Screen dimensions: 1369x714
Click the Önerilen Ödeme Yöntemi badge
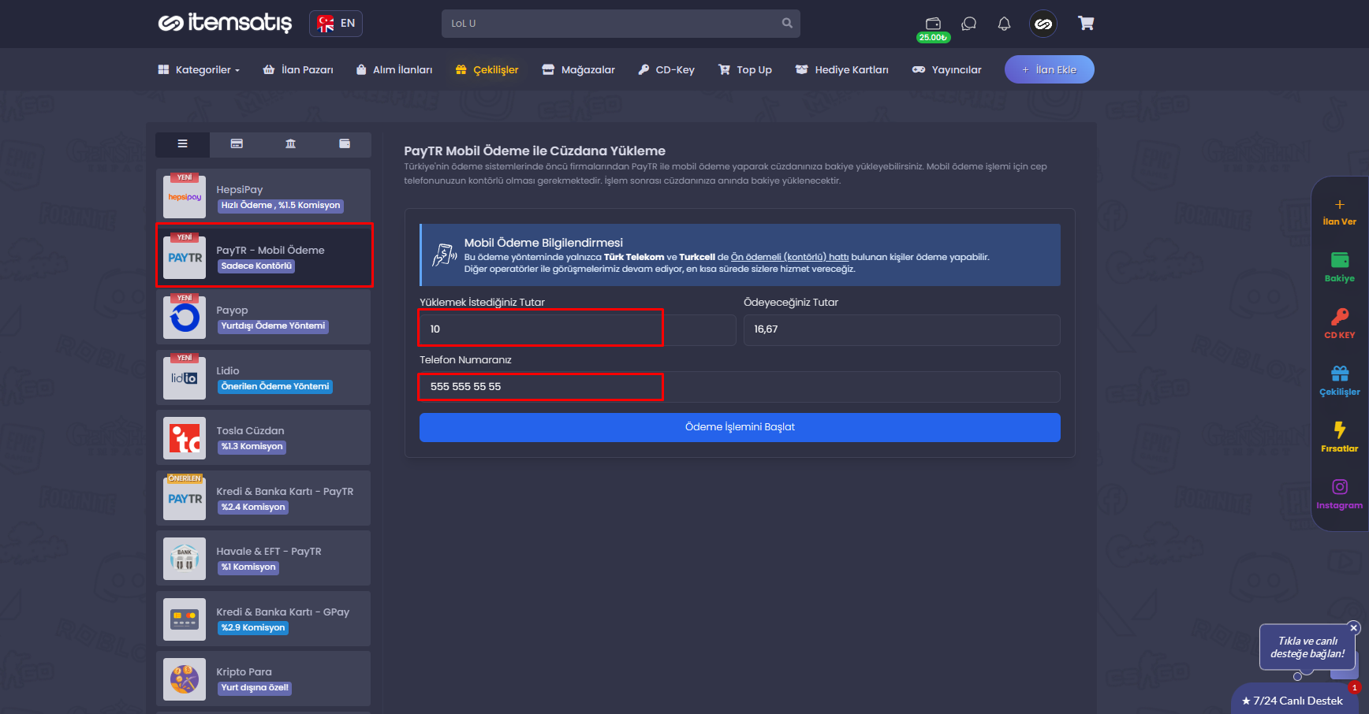tap(275, 387)
